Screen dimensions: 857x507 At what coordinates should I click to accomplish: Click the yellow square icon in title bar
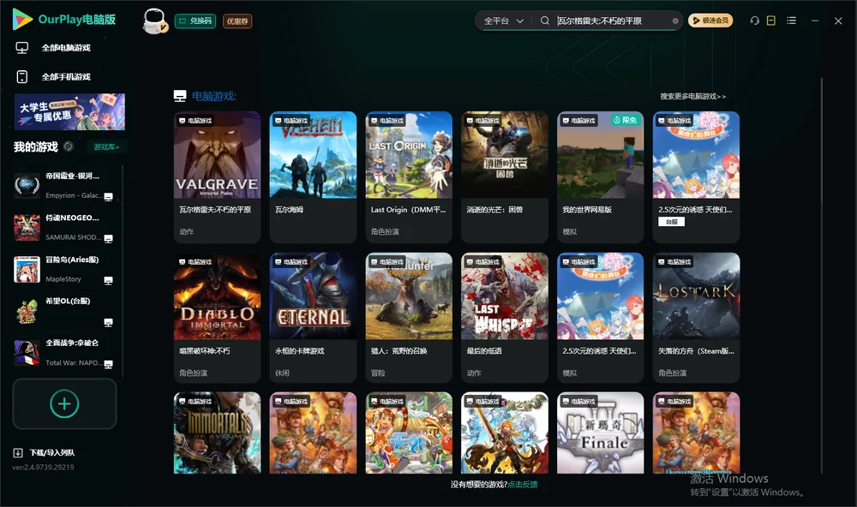[x=771, y=21]
